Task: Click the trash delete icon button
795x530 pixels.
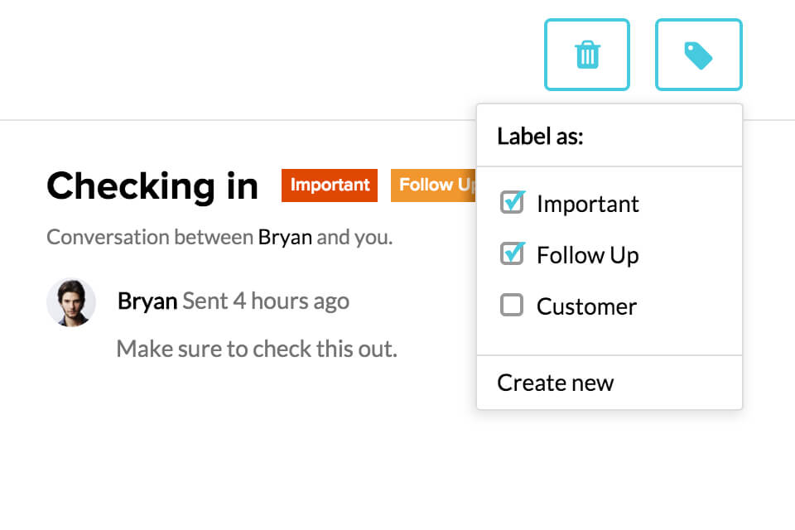Action: coord(587,55)
